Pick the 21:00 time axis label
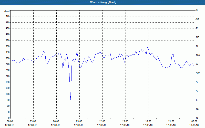Image resolution: width=205 pixels, height=128 pixels. tap(171, 121)
